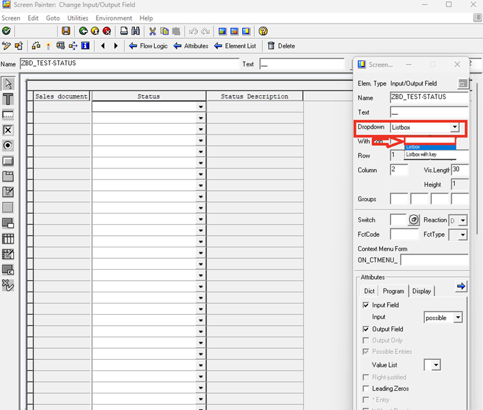This screenshot has height=410, width=483.
Task: Click the yellow Help question mark icon
Action: coord(263,31)
